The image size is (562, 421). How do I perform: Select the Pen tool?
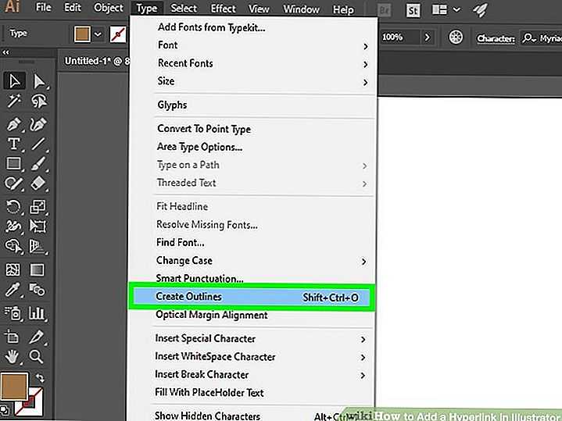13,124
